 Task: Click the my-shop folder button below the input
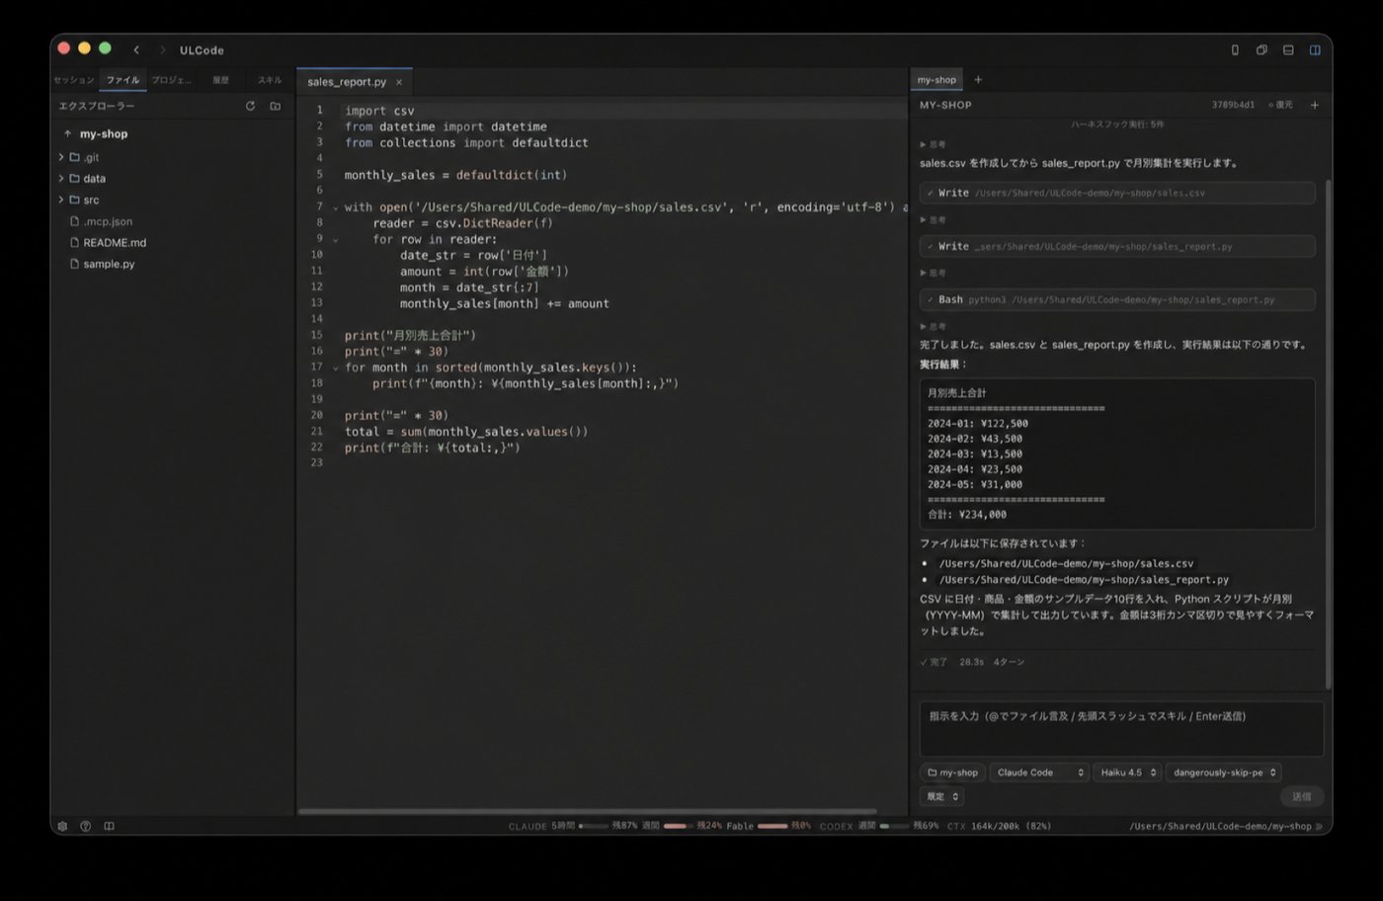pos(952,773)
